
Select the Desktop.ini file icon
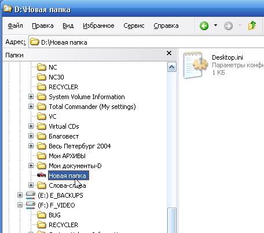coord(195,65)
